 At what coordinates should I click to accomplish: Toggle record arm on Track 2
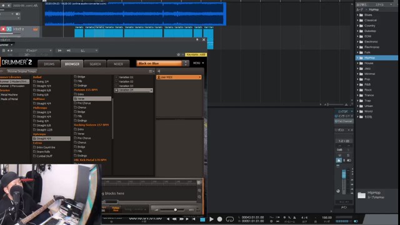click(3, 29)
